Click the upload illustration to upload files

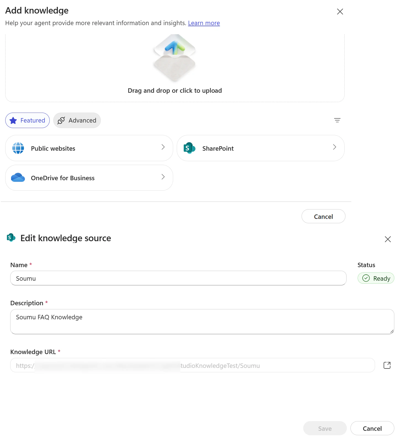click(x=175, y=58)
